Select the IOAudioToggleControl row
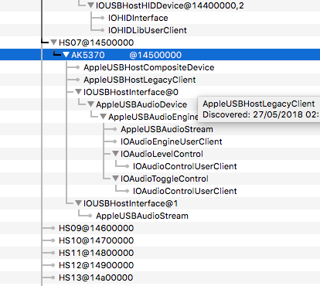The height and width of the screenshot is (286, 320). pos(165,179)
